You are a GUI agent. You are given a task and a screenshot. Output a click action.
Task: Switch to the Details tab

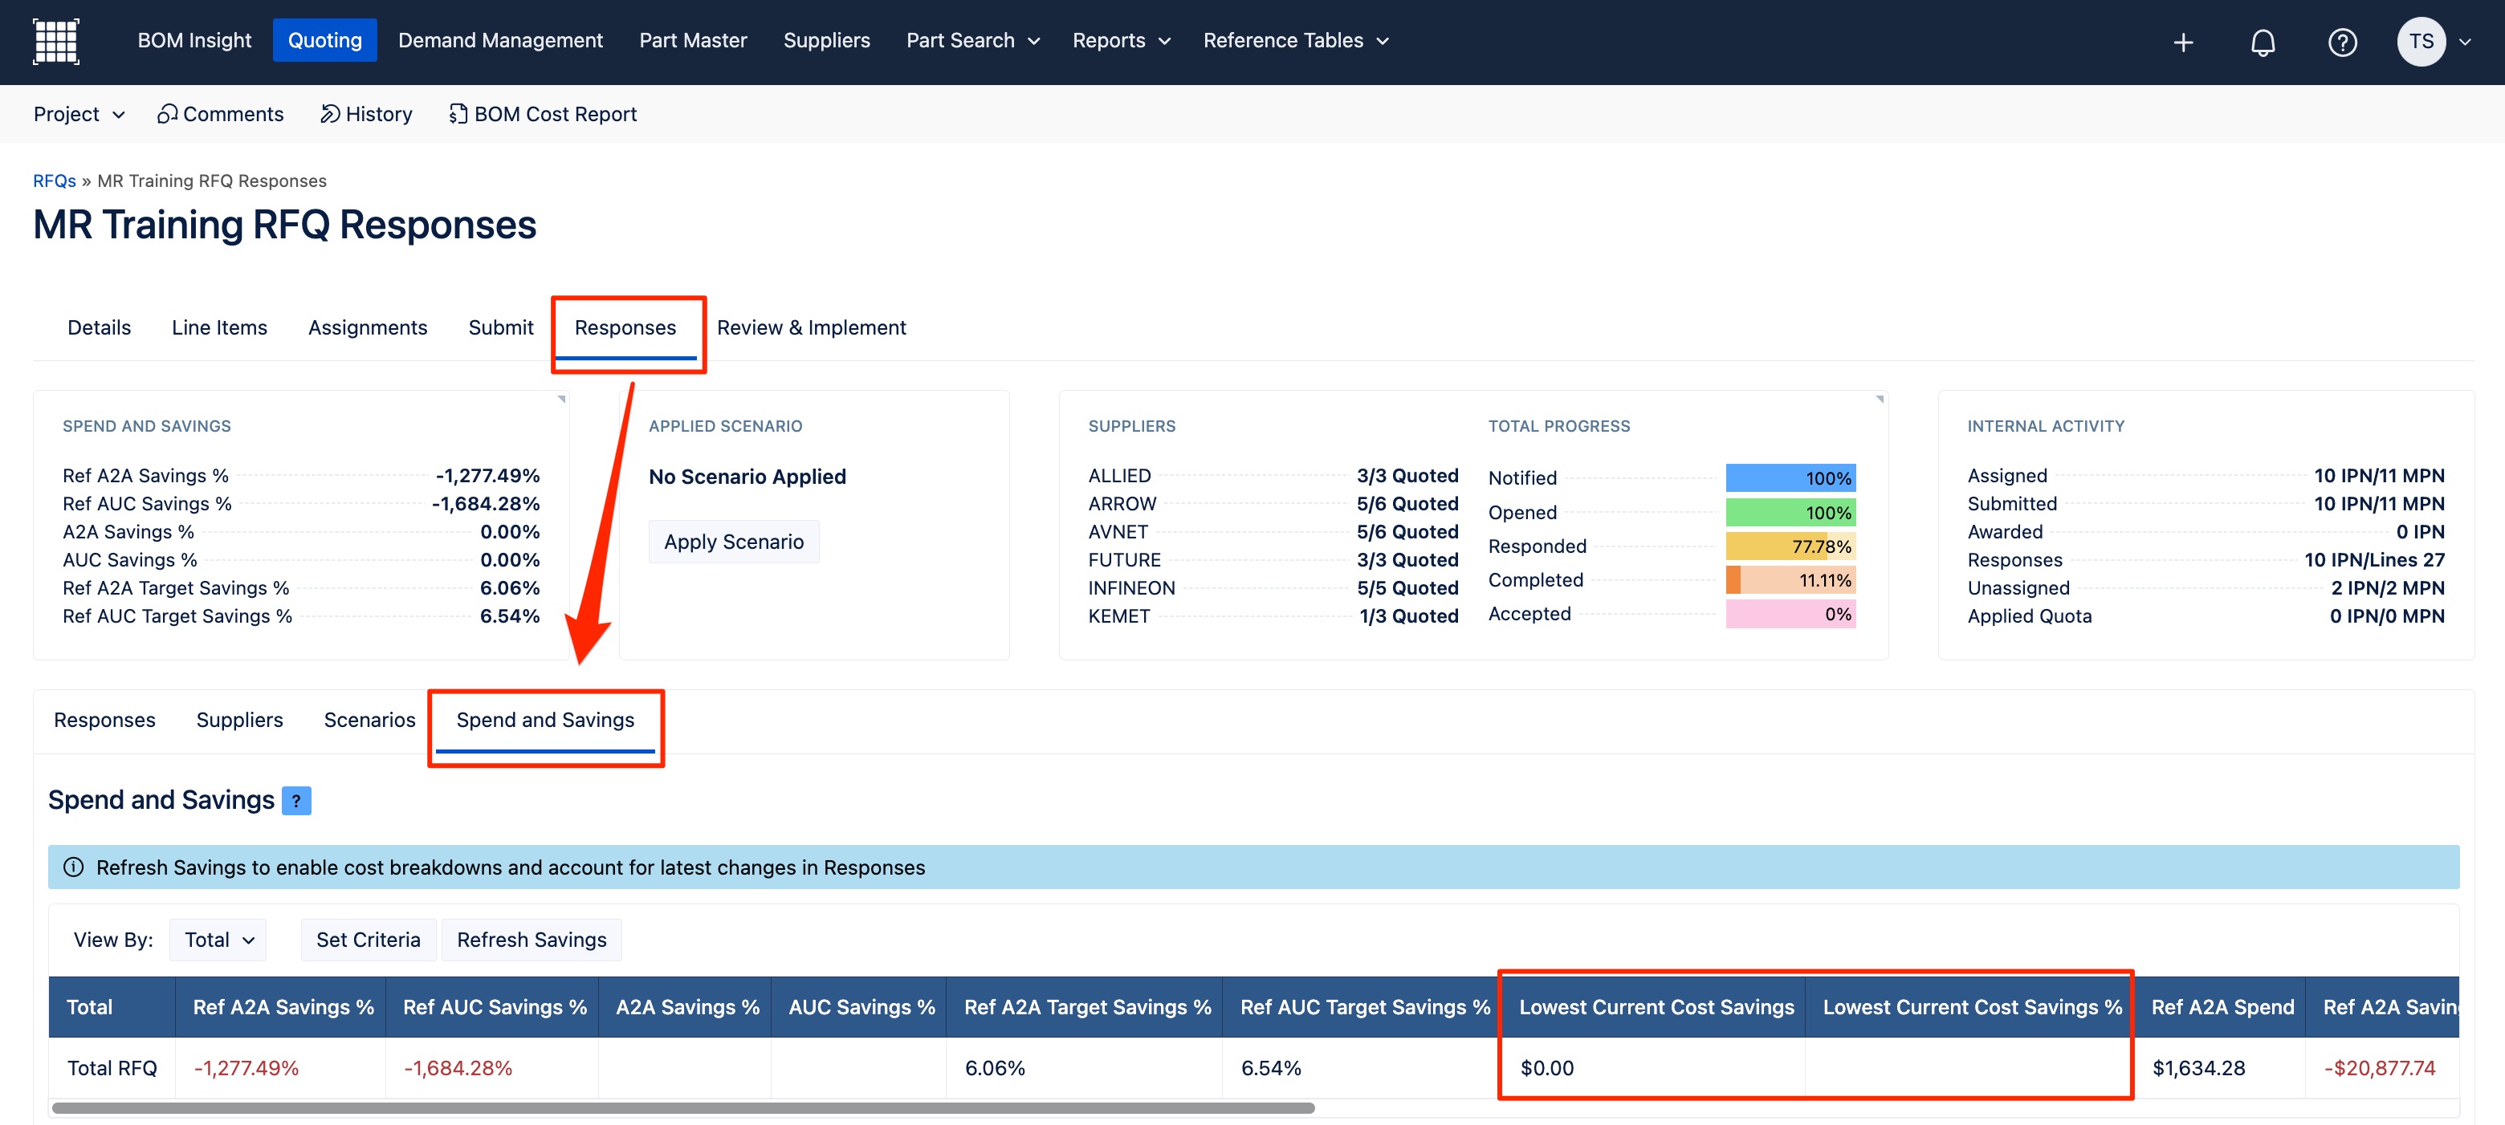pyautogui.click(x=100, y=327)
